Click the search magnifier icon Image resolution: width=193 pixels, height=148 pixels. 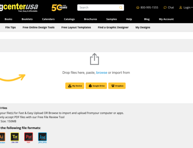(x=121, y=7)
